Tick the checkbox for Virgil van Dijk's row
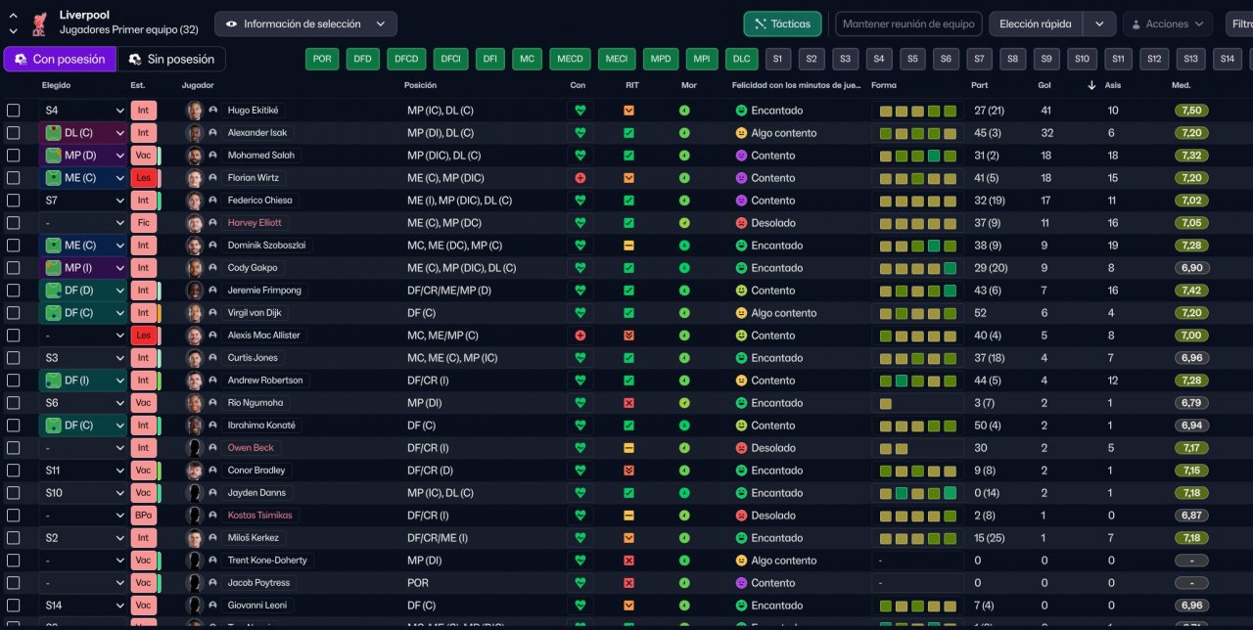This screenshot has width=1253, height=630. coord(14,313)
